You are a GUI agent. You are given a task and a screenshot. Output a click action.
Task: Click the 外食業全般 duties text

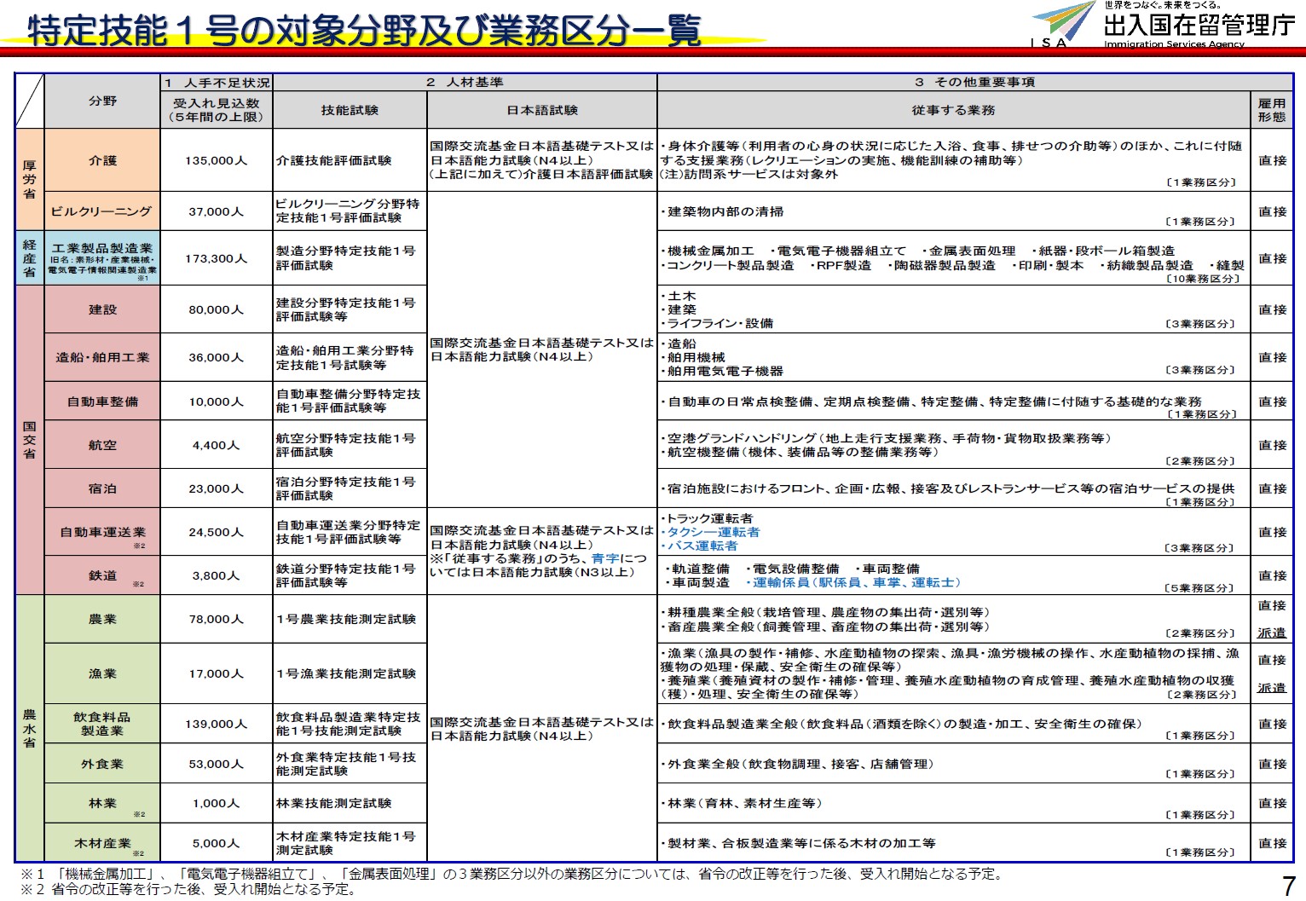(x=797, y=764)
